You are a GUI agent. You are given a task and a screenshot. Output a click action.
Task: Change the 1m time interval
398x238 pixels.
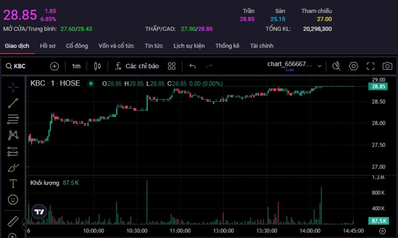(76, 66)
